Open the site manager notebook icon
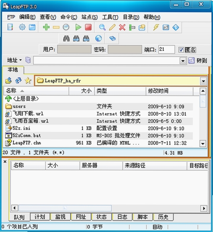 click(10, 27)
